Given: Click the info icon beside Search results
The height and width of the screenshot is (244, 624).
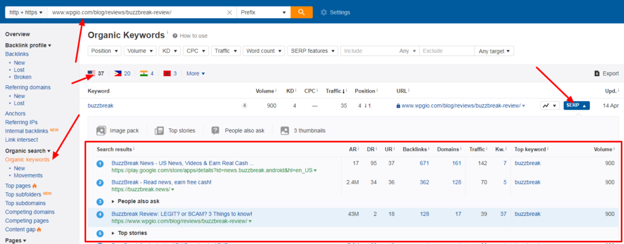Looking at the screenshot, I should (133, 149).
